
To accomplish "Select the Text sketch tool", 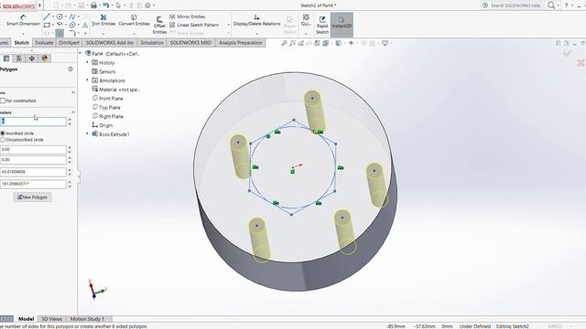I will 85,25.
